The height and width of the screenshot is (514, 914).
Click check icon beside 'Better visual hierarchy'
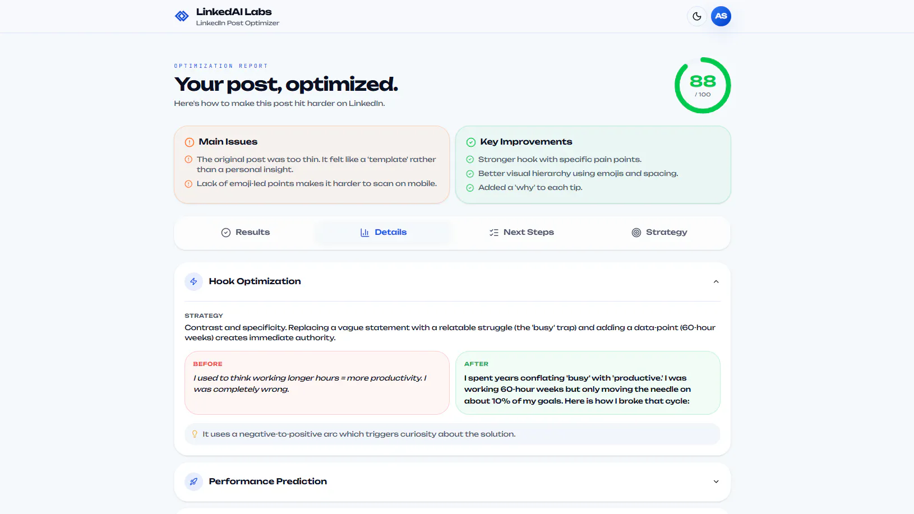[470, 174]
